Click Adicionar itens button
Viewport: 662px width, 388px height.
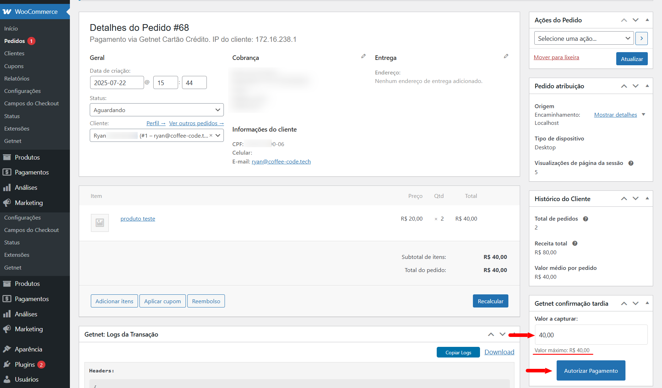[x=114, y=301]
